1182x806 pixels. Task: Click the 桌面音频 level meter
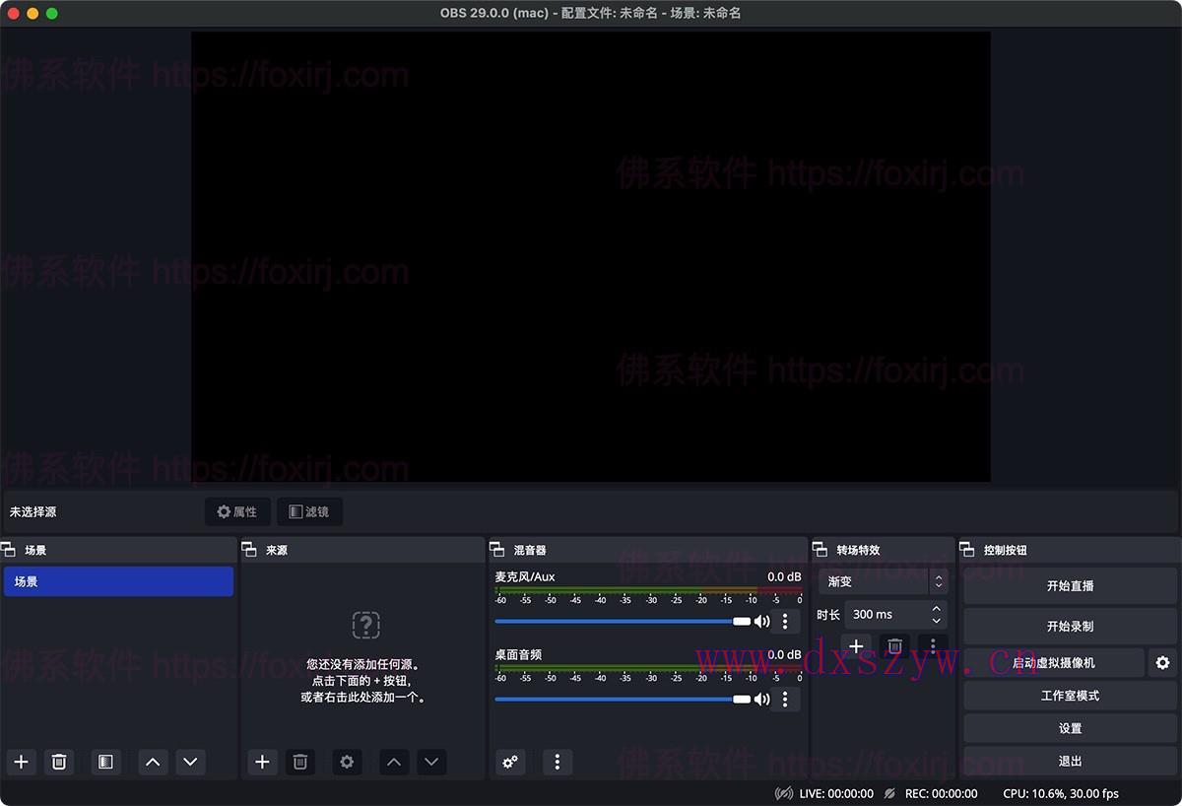[648, 668]
